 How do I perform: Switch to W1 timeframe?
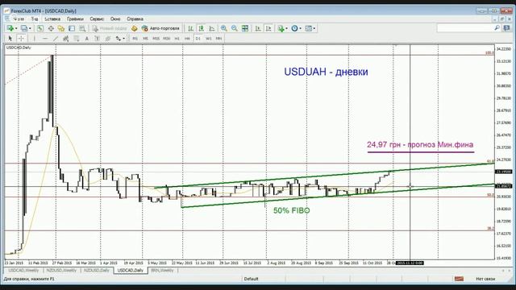[x=208, y=39]
